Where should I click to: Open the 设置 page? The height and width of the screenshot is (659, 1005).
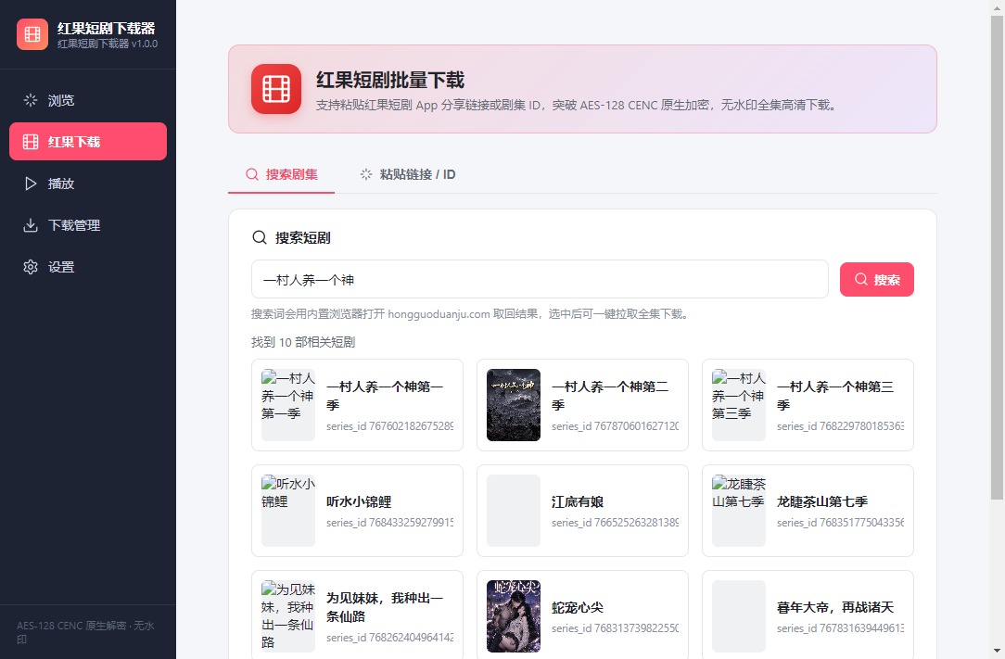pyautogui.click(x=88, y=267)
